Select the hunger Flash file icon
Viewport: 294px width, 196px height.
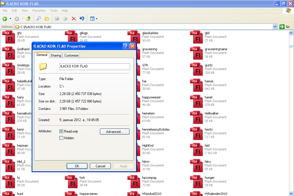(196, 182)
